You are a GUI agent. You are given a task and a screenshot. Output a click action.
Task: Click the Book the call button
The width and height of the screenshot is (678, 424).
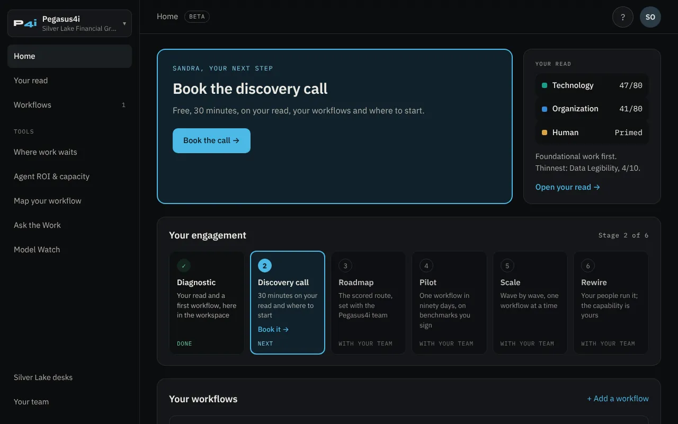pyautogui.click(x=211, y=140)
